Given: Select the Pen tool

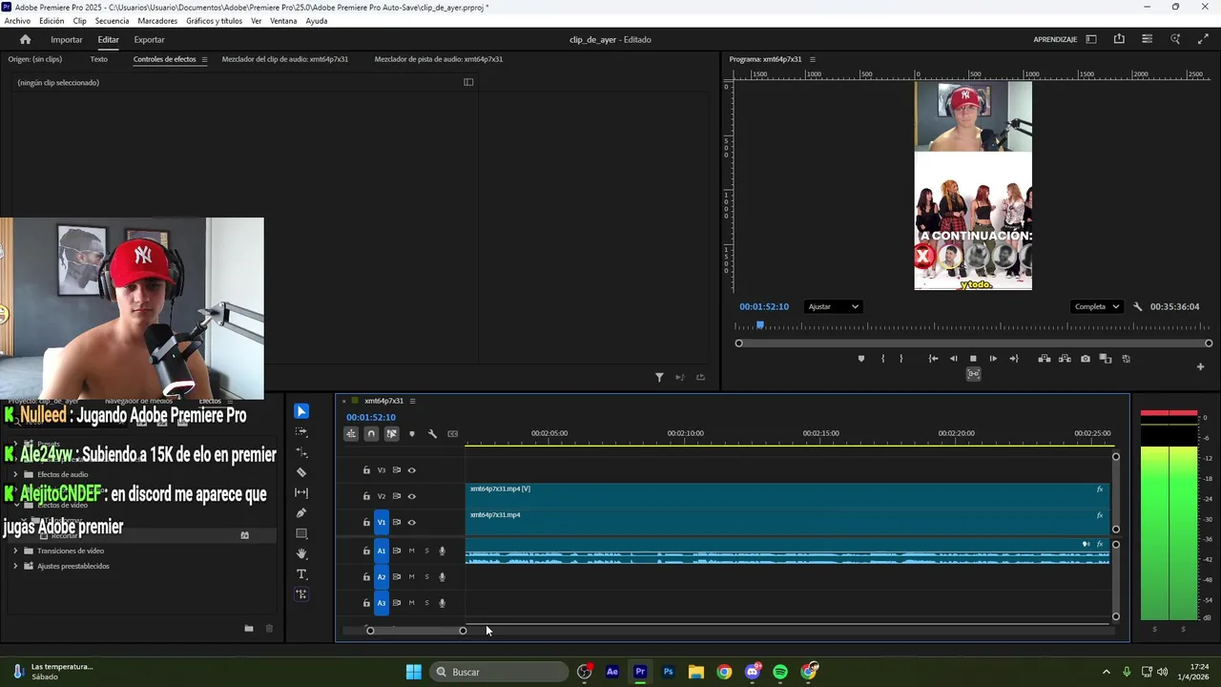Looking at the screenshot, I should 301,513.
